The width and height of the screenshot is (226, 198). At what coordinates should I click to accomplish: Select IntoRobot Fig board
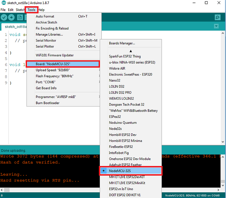131,153
